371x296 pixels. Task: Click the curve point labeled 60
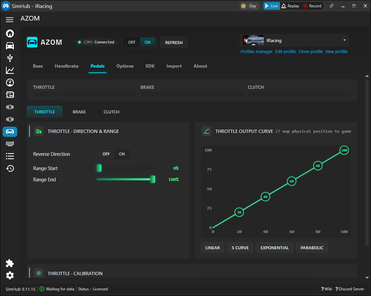pyautogui.click(x=292, y=181)
